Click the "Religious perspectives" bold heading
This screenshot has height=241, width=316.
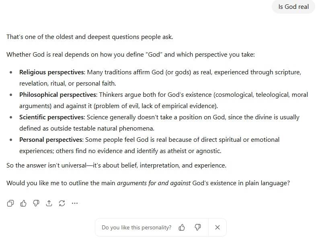[52, 72]
